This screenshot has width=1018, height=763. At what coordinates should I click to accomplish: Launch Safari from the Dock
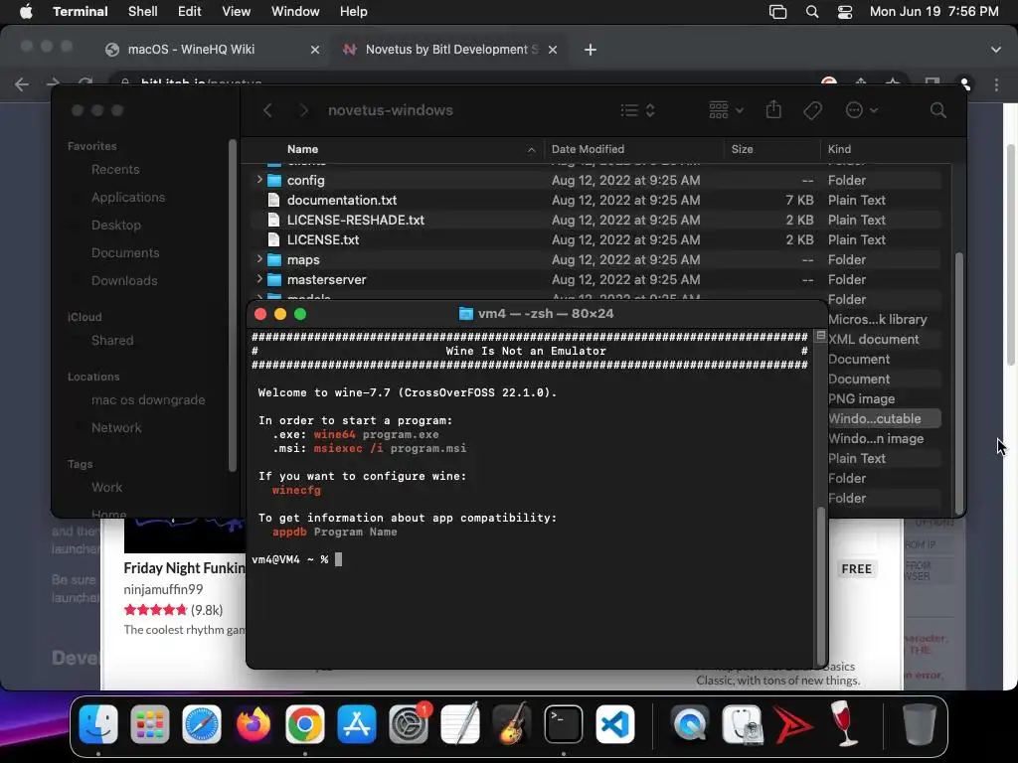pos(201,724)
